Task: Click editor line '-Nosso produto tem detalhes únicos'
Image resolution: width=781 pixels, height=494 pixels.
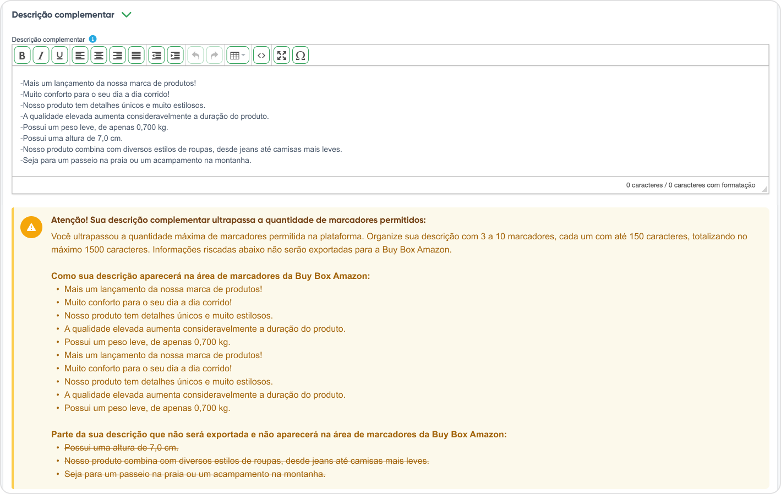Action: tap(113, 106)
